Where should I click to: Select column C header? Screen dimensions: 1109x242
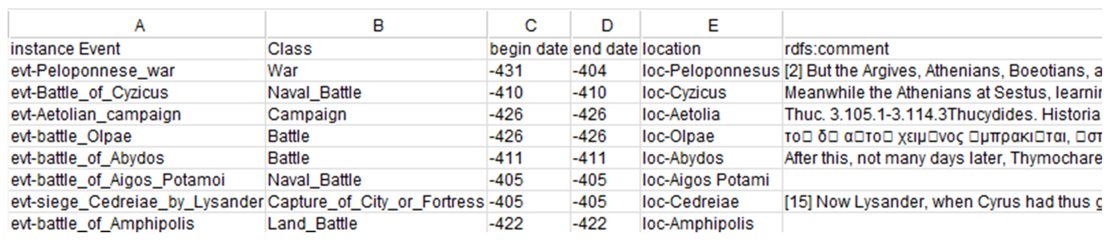[x=529, y=25]
